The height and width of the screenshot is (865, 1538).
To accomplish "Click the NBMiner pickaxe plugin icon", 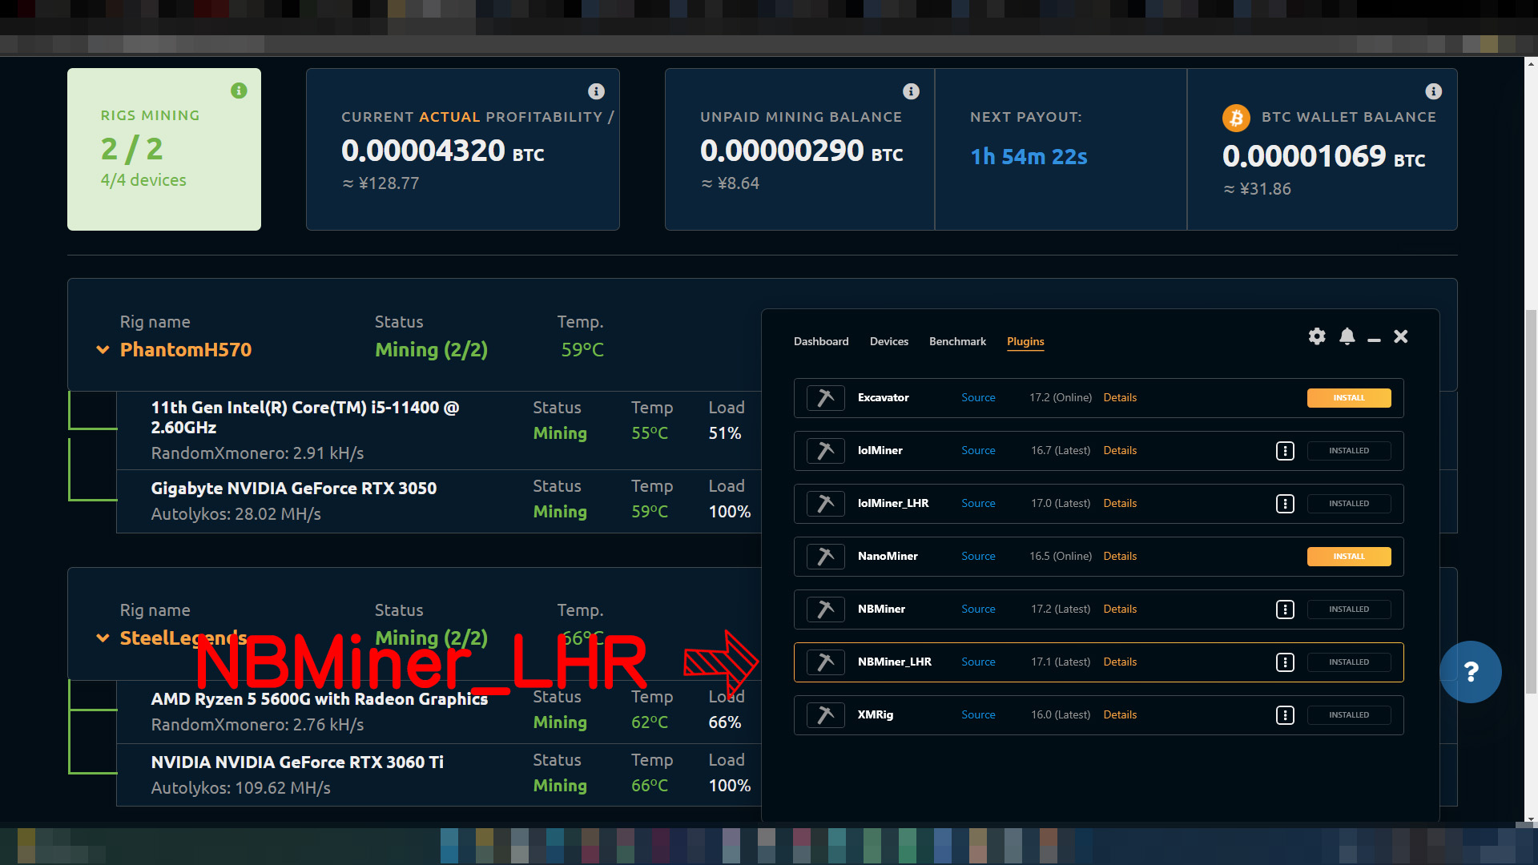I will (825, 610).
